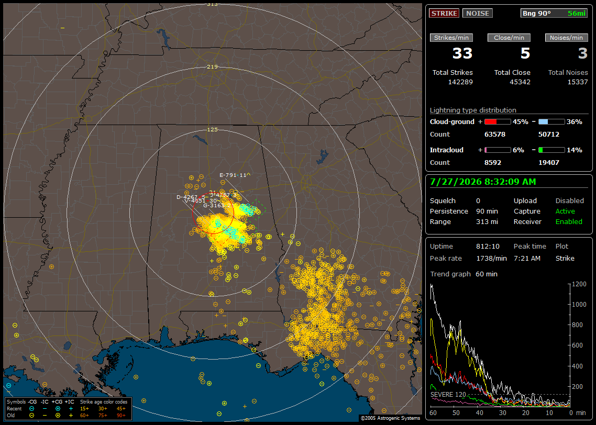Select storm cell label E-791-11^

(x=235, y=175)
